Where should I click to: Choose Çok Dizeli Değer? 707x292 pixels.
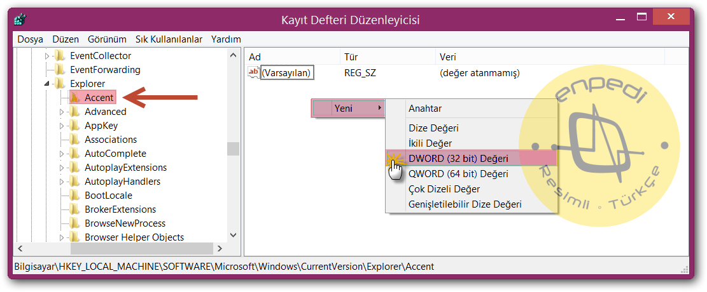tap(471, 189)
